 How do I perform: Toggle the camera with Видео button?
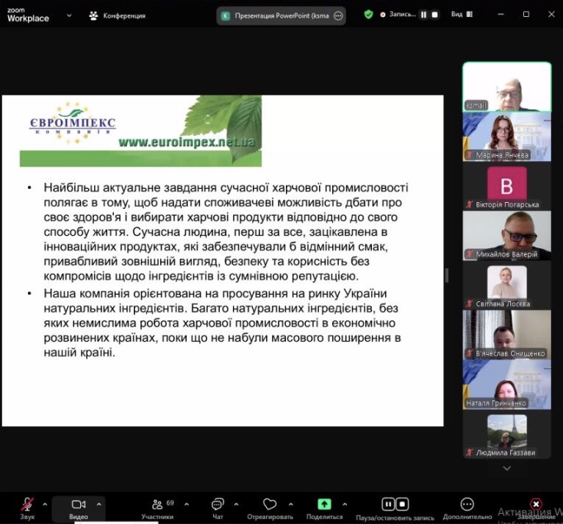click(79, 505)
